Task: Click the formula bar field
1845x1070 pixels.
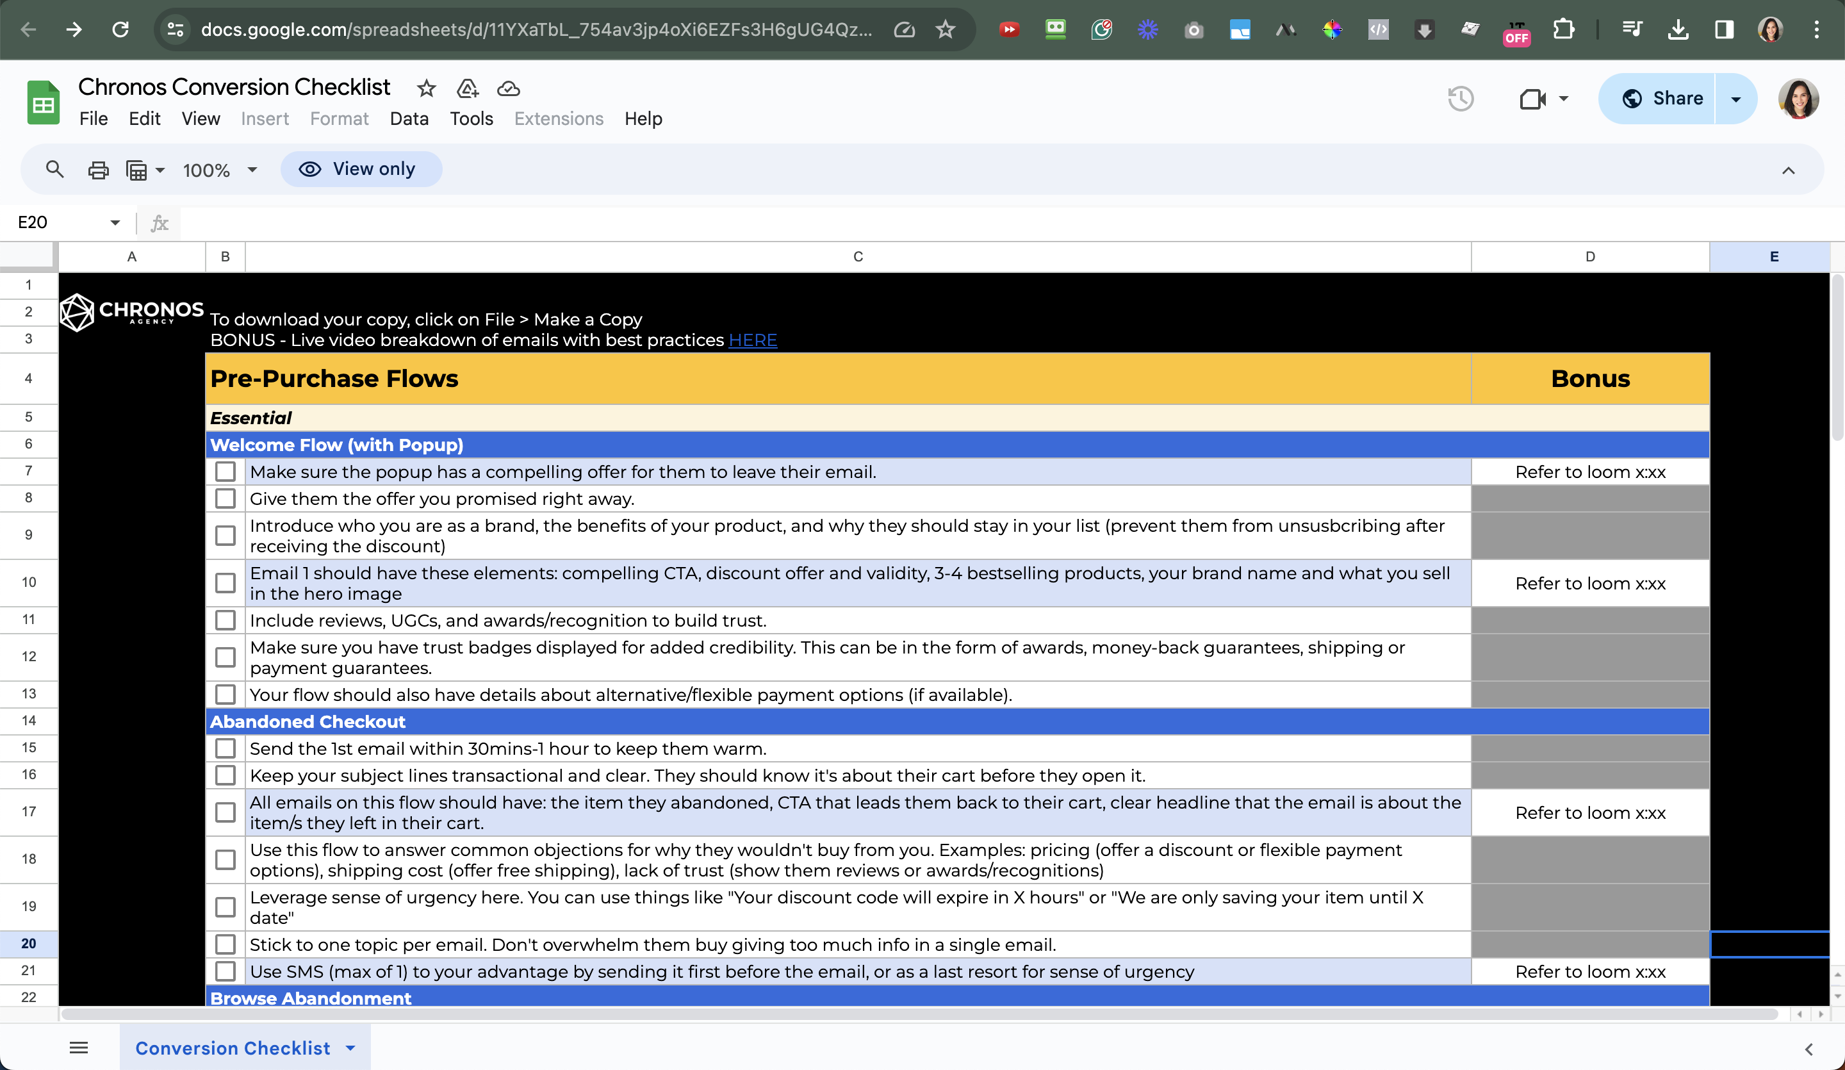Action: click(x=1010, y=222)
